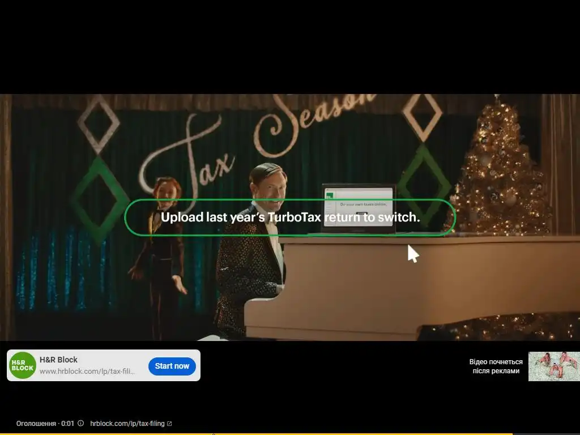Screen dimensions: 580x435
Task: Open the H&R Block advertiser name
Action: [x=58, y=360]
